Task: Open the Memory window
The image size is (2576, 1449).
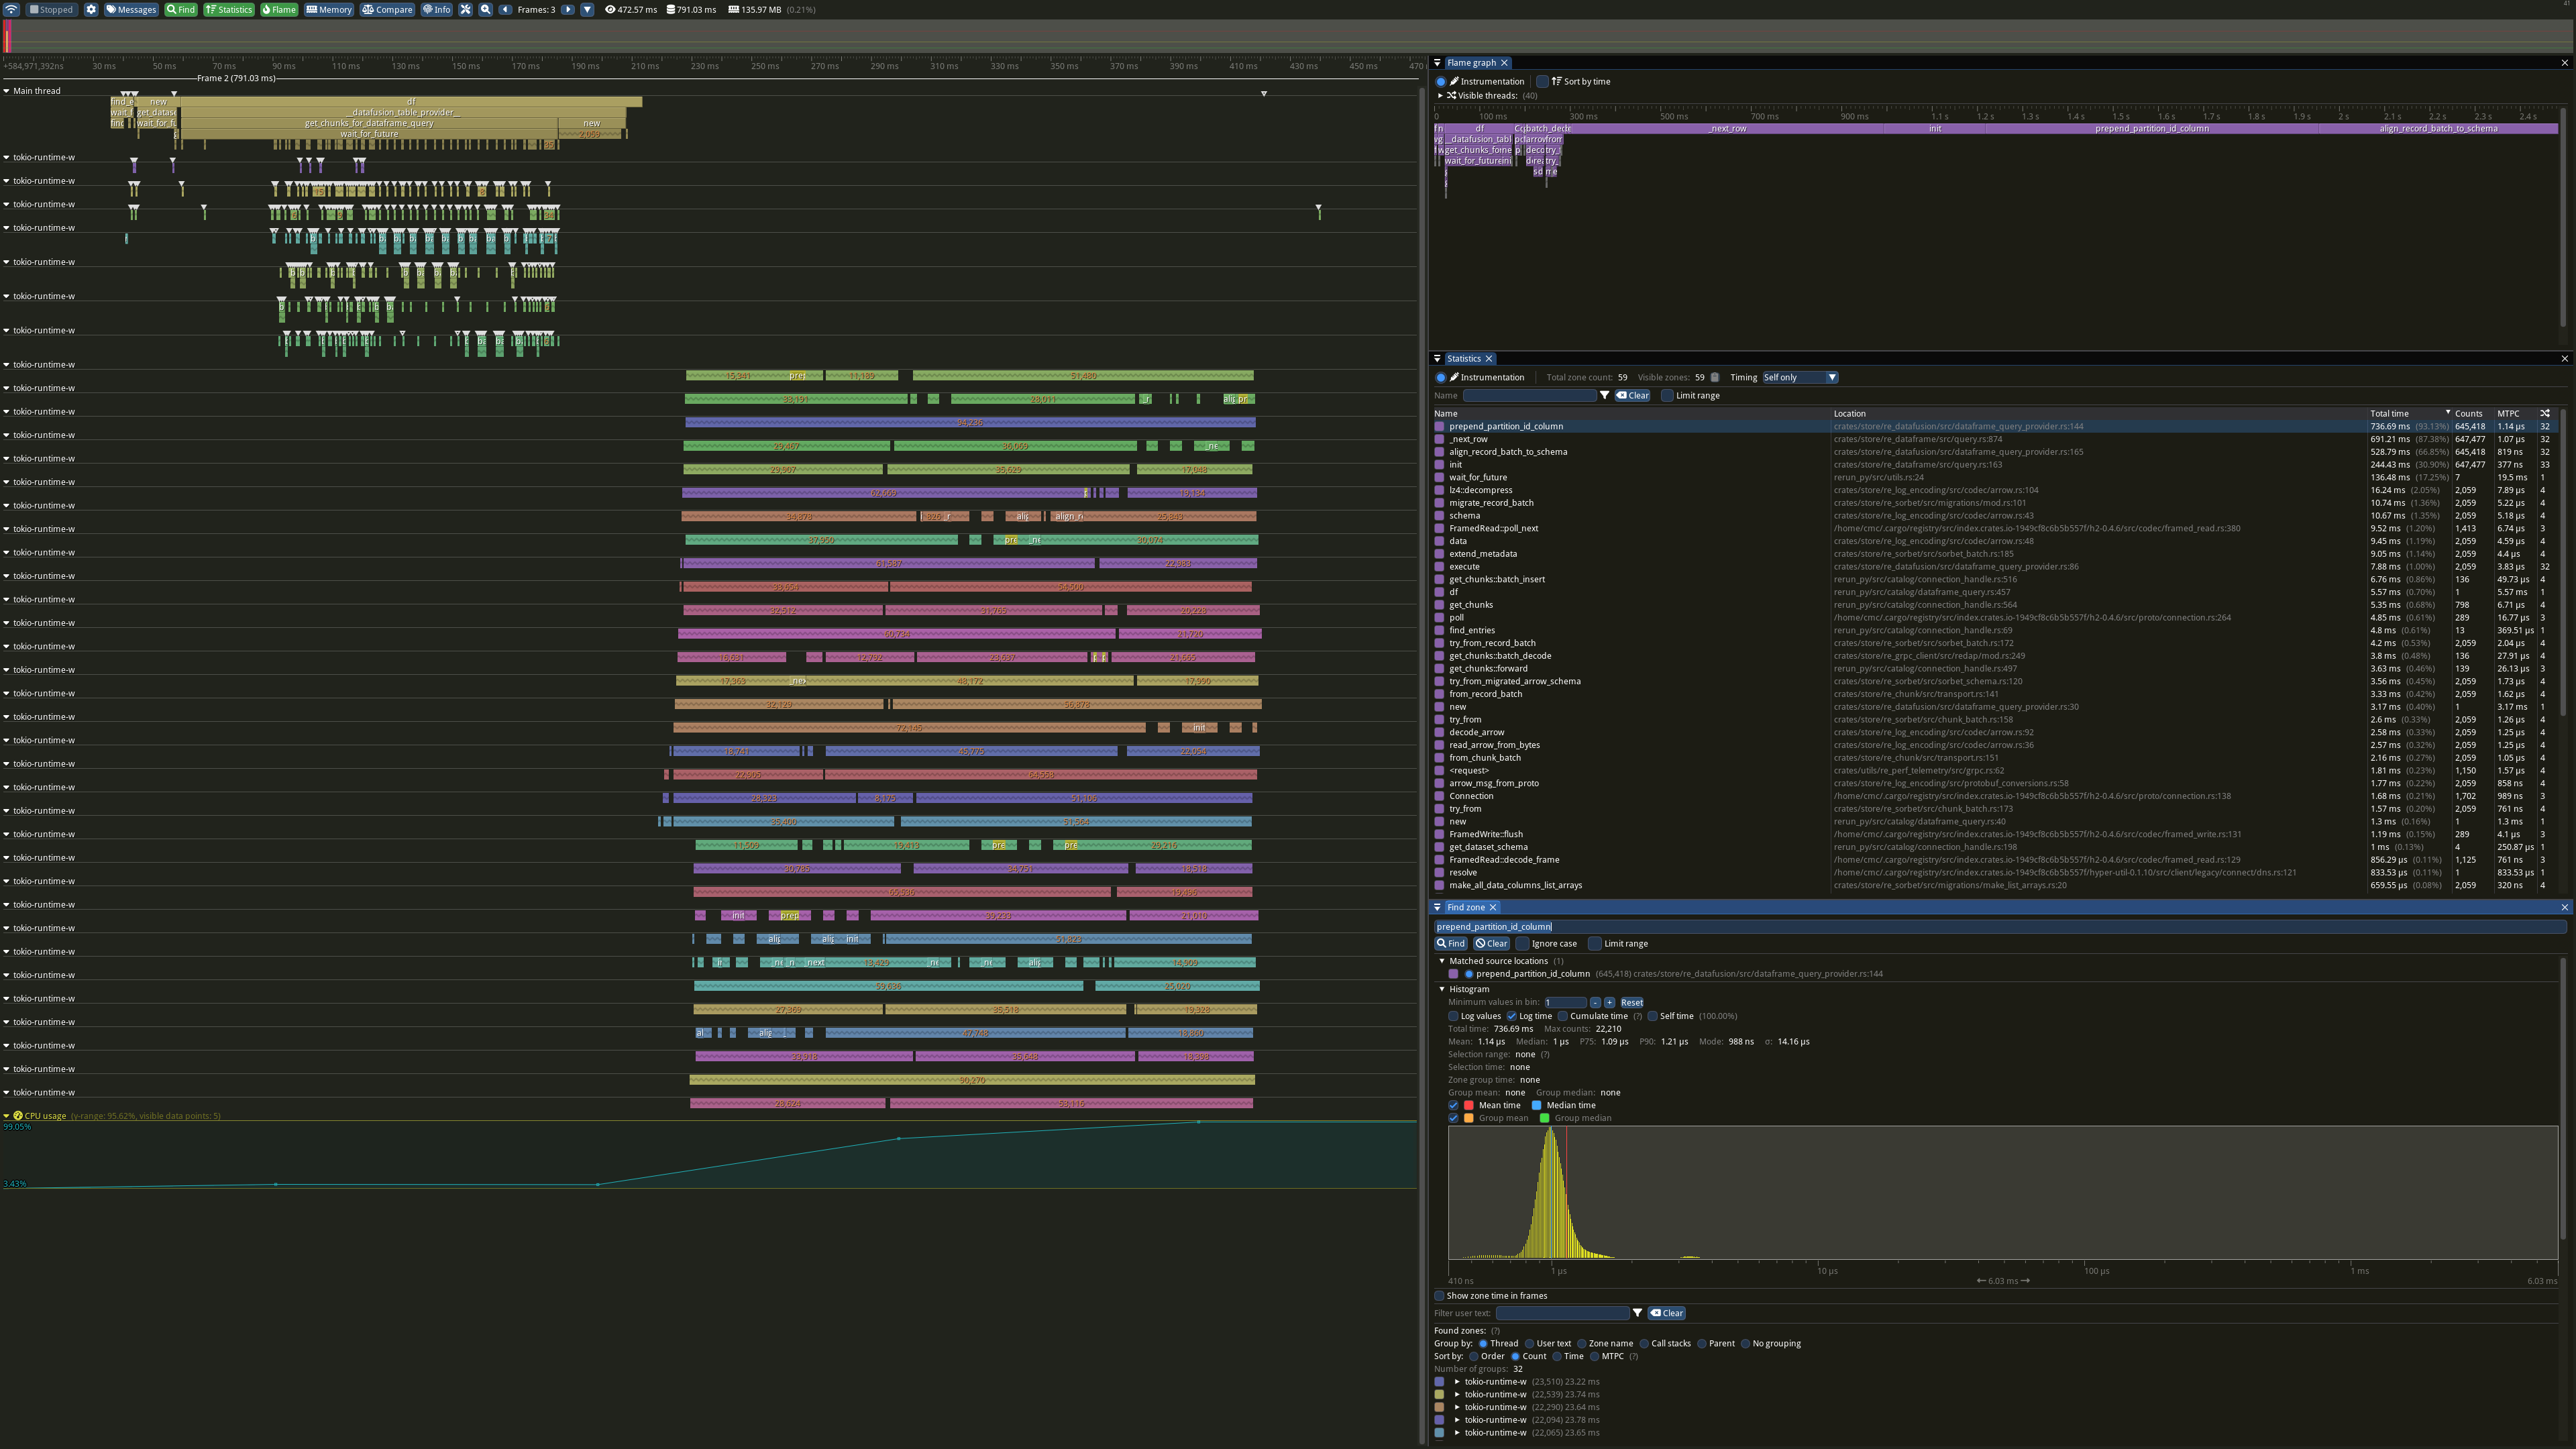Action: [x=329, y=9]
